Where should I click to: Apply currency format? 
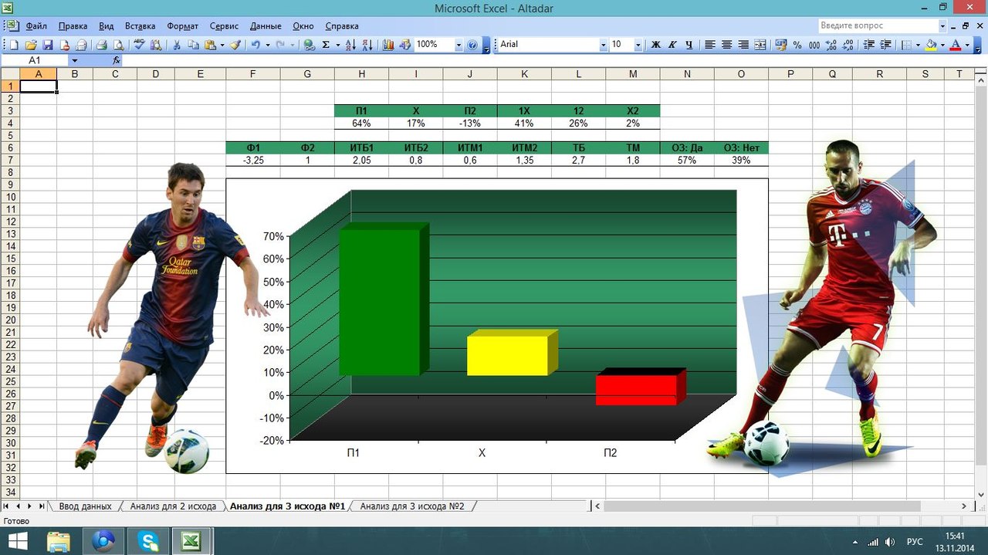780,45
